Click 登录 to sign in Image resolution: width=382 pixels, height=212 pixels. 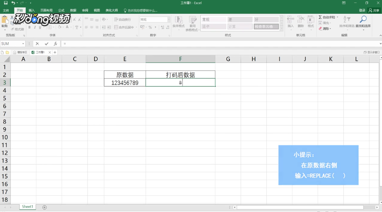(x=362, y=11)
